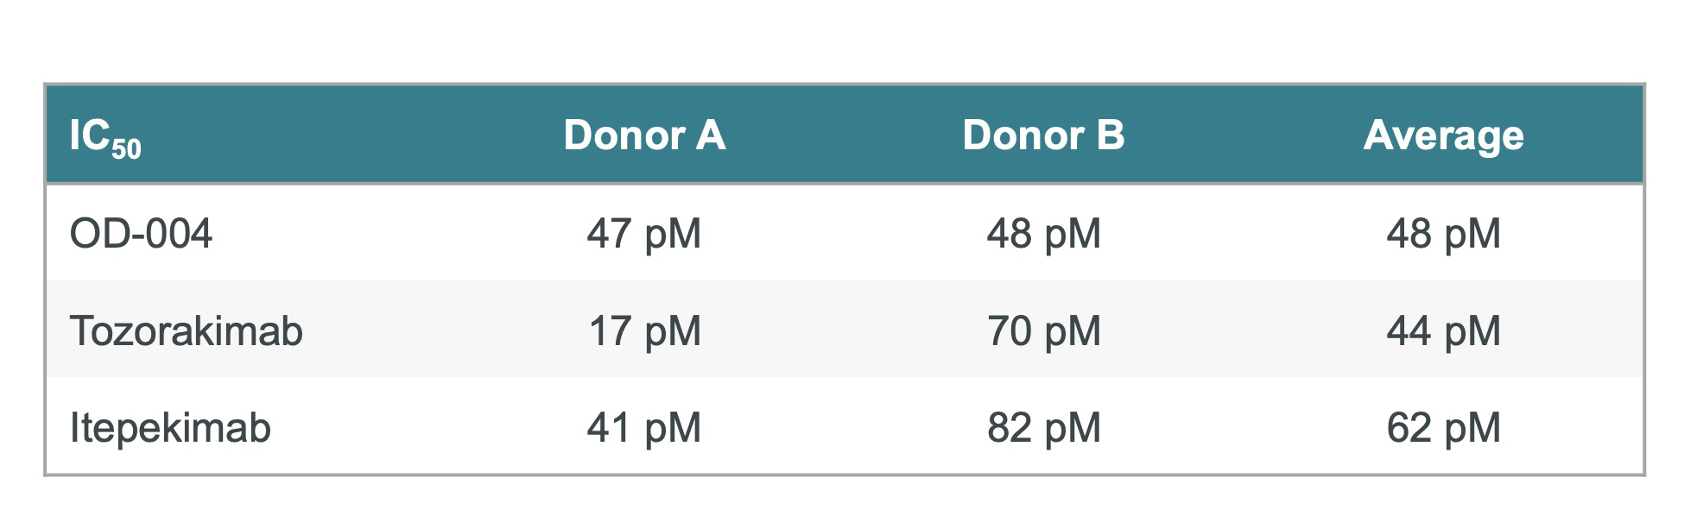Click the Tozorakimab row label

(x=186, y=331)
